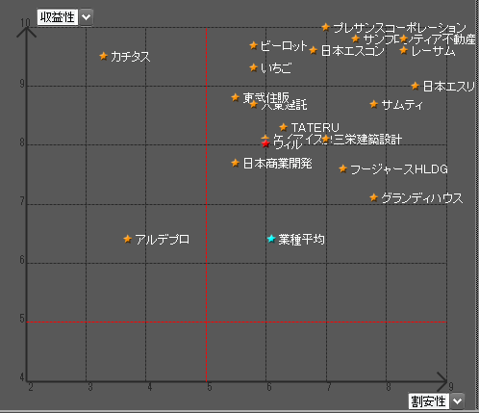The image size is (479, 413).
Task: Select the 東武住販 star marker
Action: tap(235, 97)
